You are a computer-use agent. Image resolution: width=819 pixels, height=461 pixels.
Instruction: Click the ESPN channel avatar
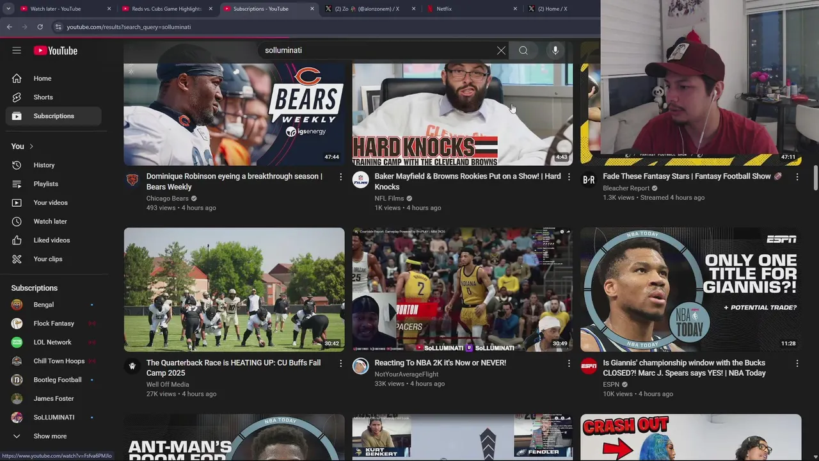[x=589, y=366]
